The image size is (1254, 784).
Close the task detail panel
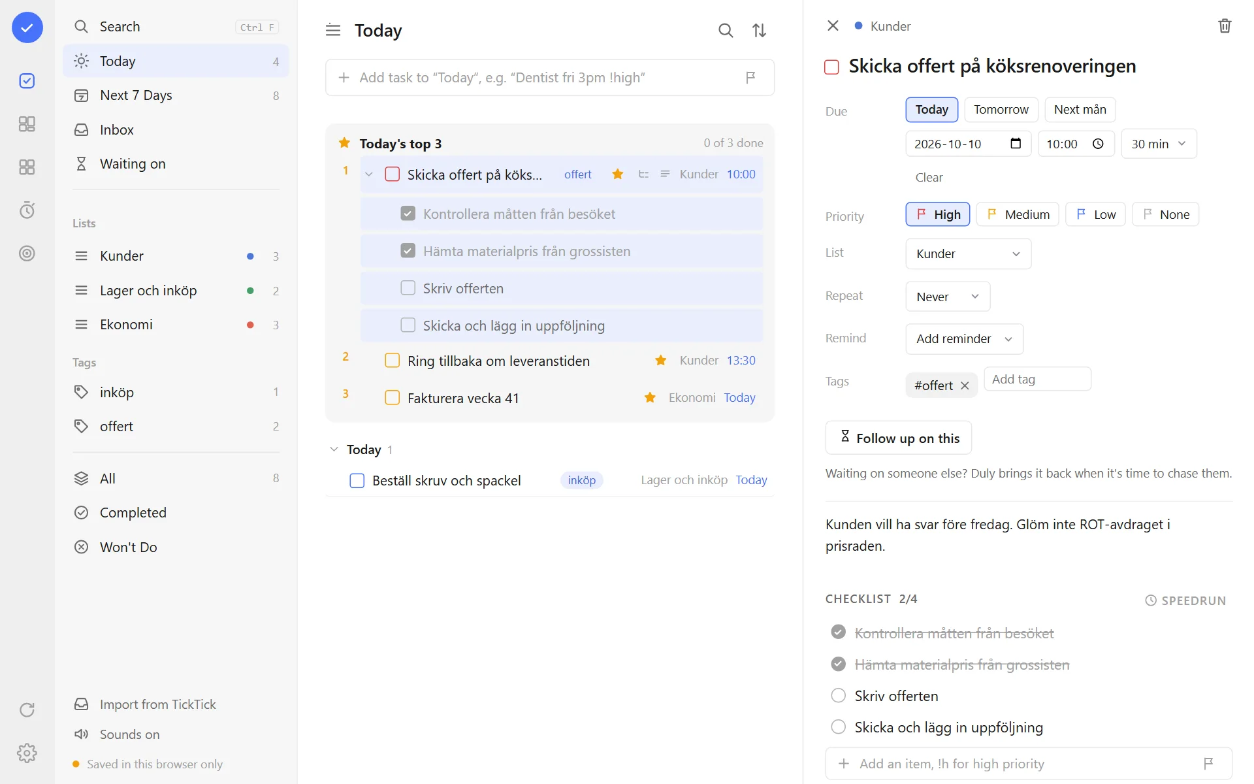[833, 25]
